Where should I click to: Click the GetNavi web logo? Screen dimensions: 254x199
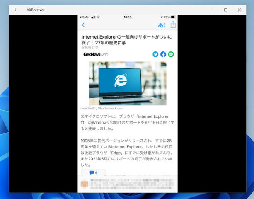(x=96, y=54)
